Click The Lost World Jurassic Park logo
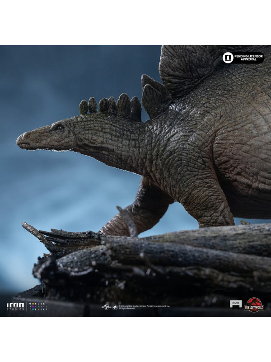 pyautogui.click(x=254, y=305)
